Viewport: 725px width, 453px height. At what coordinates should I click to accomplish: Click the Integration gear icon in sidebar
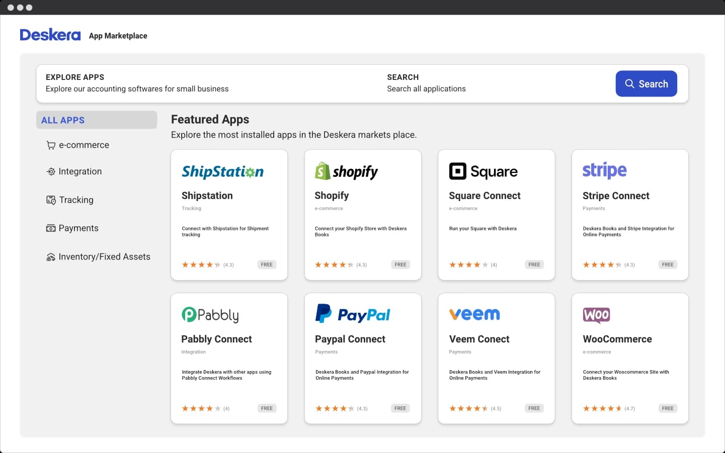point(51,171)
